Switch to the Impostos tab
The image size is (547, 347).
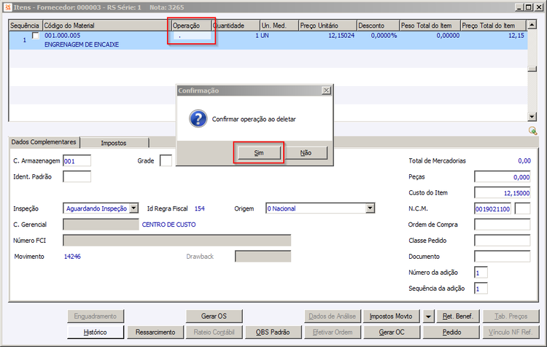pos(114,143)
